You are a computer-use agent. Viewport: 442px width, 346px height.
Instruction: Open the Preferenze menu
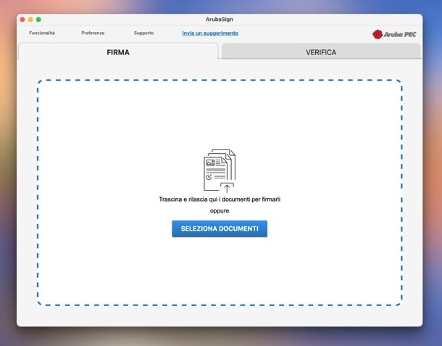[93, 33]
